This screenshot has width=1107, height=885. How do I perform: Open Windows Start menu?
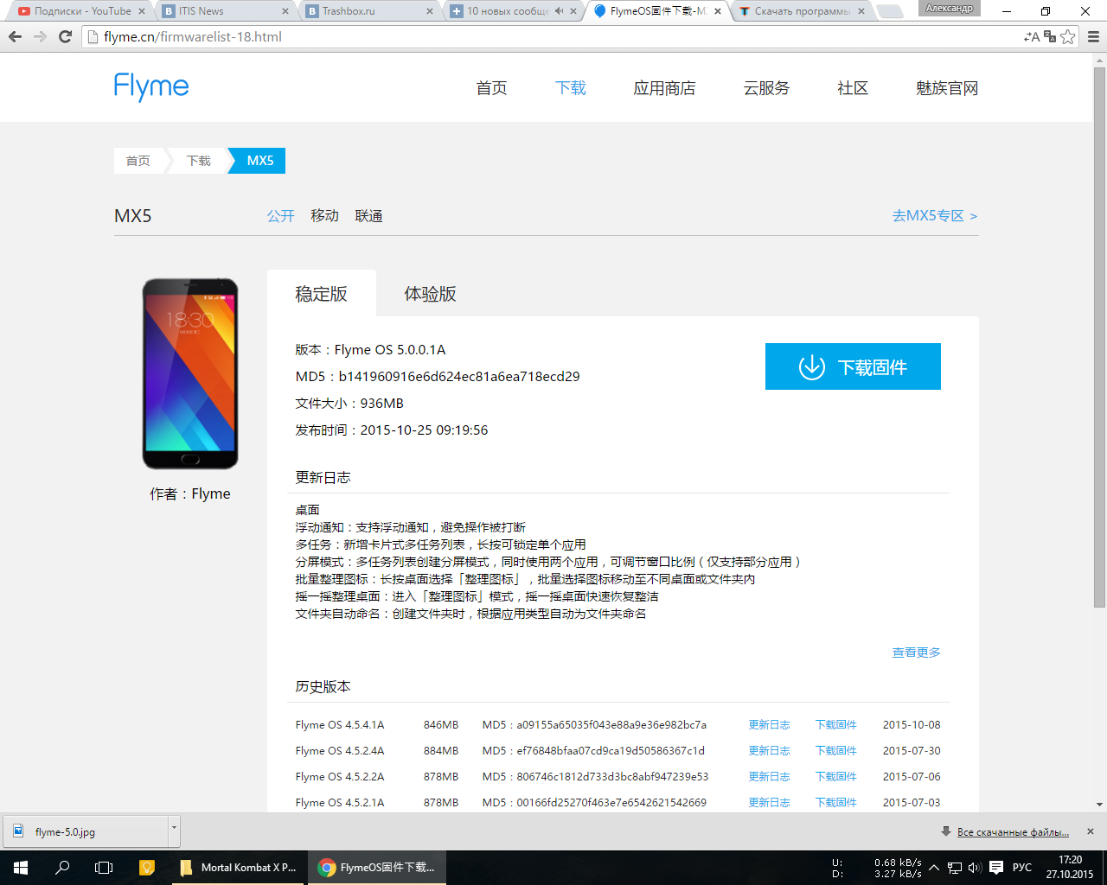[x=21, y=868]
